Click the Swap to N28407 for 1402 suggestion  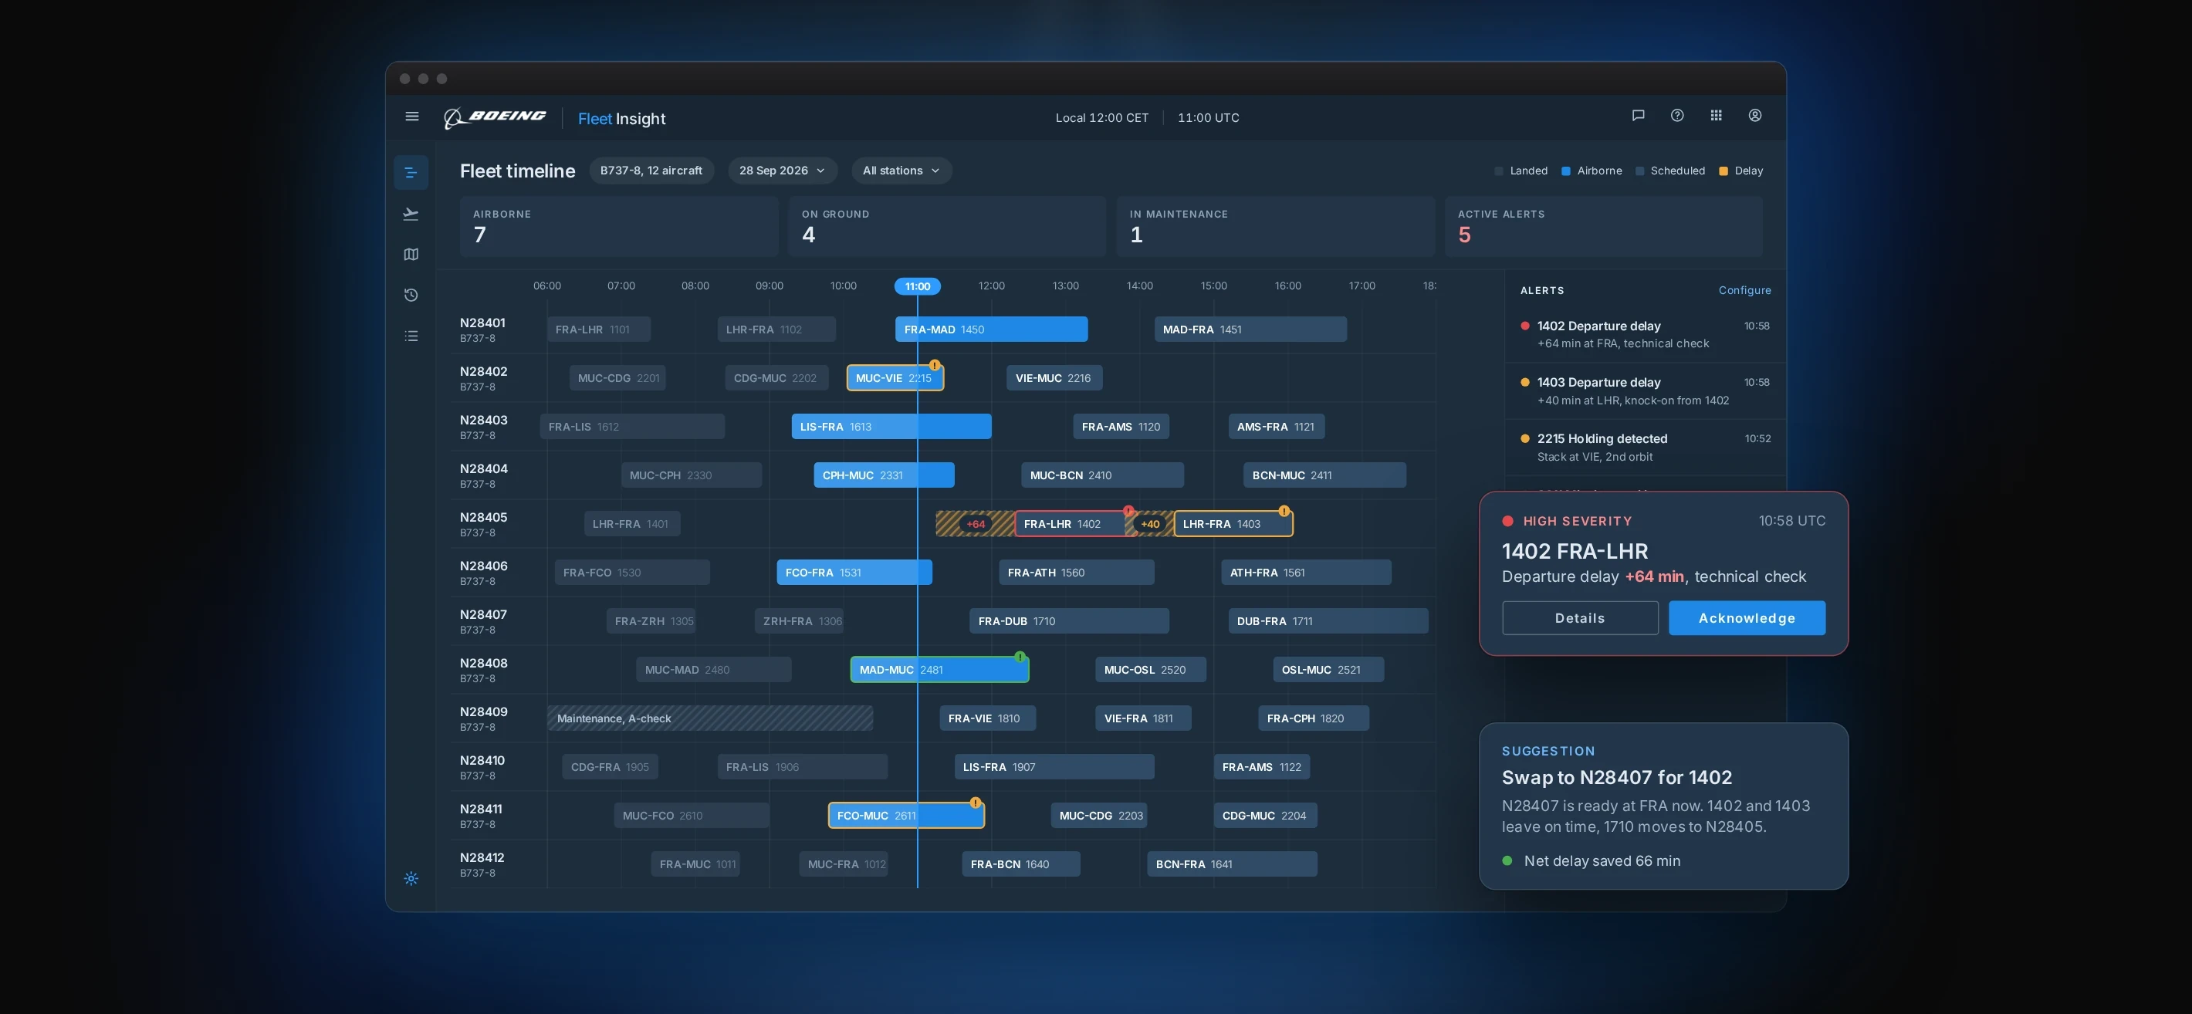pyautogui.click(x=1663, y=806)
